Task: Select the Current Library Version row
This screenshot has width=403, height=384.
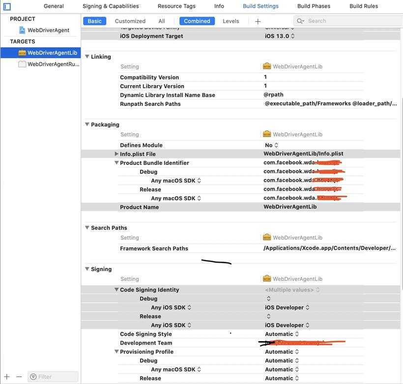Action: pyautogui.click(x=241, y=86)
